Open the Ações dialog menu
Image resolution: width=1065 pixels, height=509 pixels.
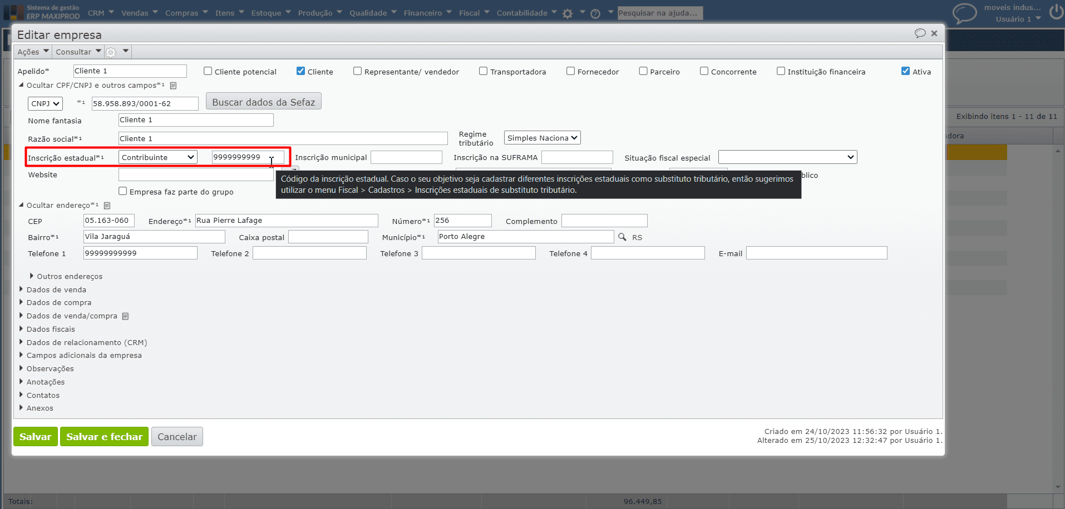click(x=33, y=52)
